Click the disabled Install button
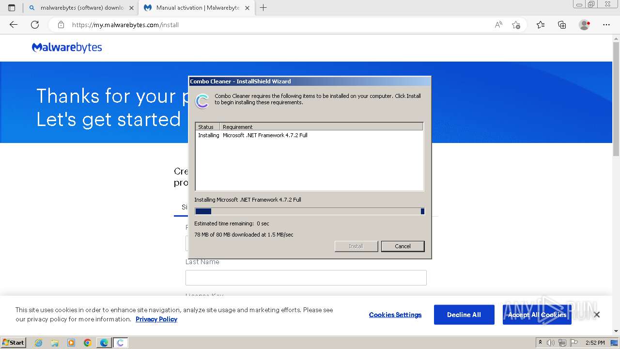This screenshot has width=620, height=349. 356,246
